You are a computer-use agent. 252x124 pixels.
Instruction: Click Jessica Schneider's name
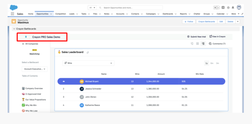tap(93, 89)
